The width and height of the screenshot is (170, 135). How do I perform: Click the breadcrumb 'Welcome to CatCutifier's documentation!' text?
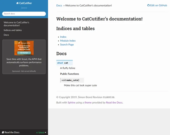pyautogui.click(x=88, y=5)
